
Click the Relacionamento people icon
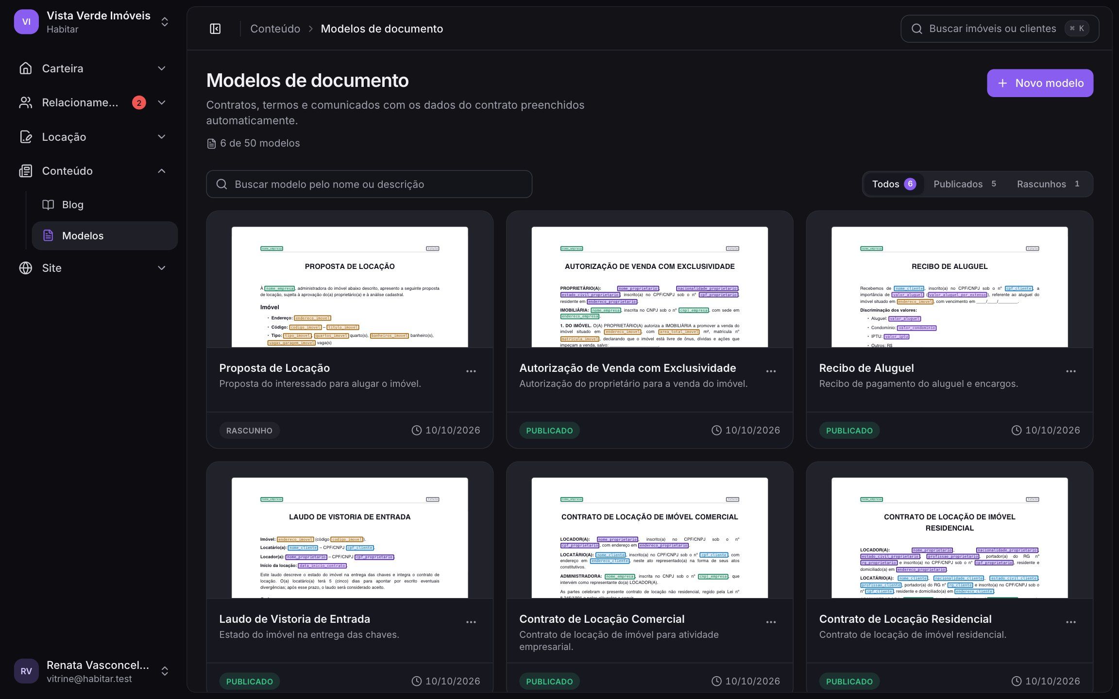[x=26, y=102]
